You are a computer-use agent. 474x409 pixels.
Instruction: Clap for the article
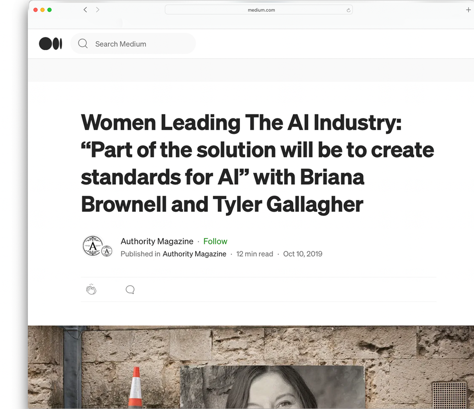[x=91, y=289]
